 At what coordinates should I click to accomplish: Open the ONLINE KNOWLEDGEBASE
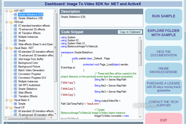pos(164,70)
